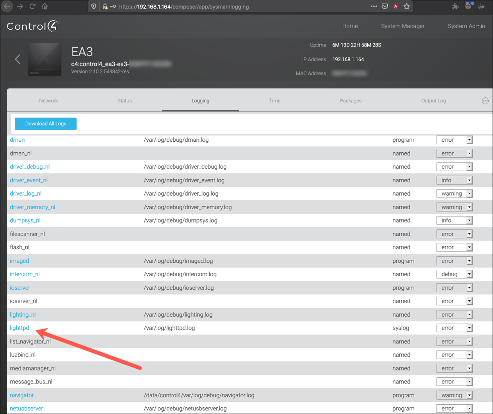Screen dimensions: 493x414
Task: Click the browser reload button
Action: coord(32,6)
